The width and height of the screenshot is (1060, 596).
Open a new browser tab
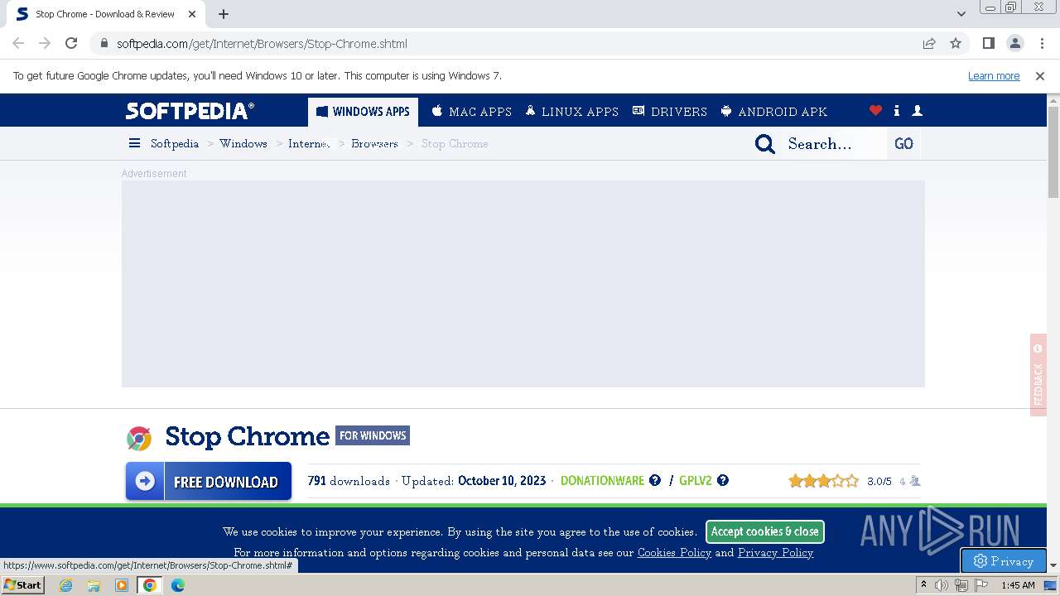coord(224,14)
